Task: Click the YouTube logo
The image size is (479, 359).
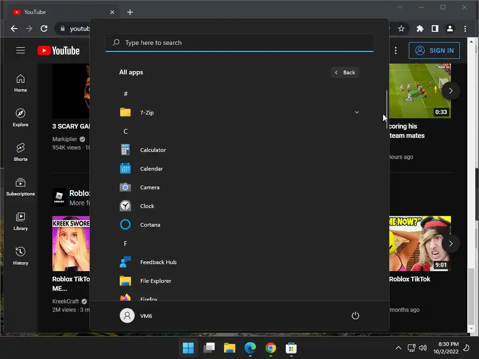Action: (x=58, y=50)
